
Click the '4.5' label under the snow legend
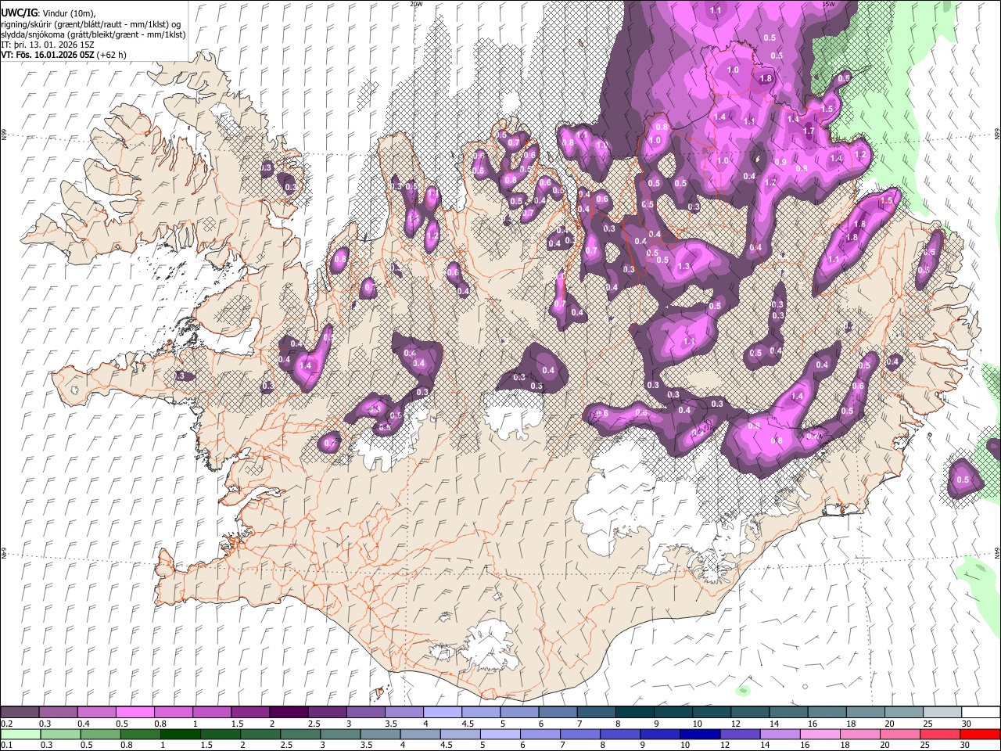(468, 724)
